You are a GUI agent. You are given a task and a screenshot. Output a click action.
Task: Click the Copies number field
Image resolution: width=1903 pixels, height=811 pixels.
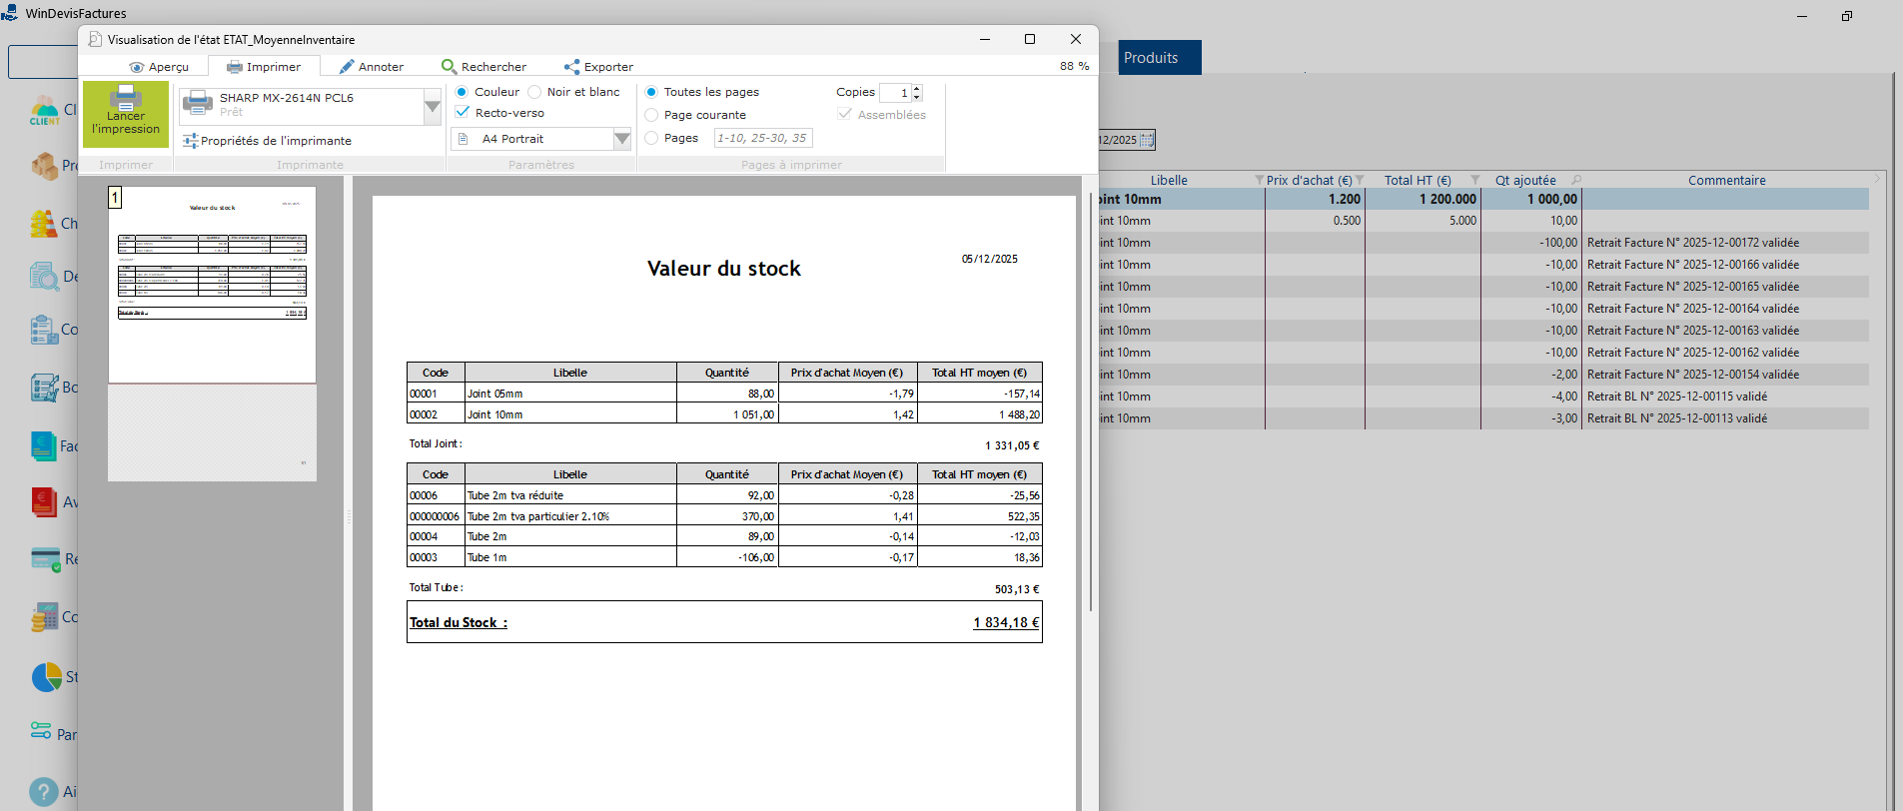895,93
